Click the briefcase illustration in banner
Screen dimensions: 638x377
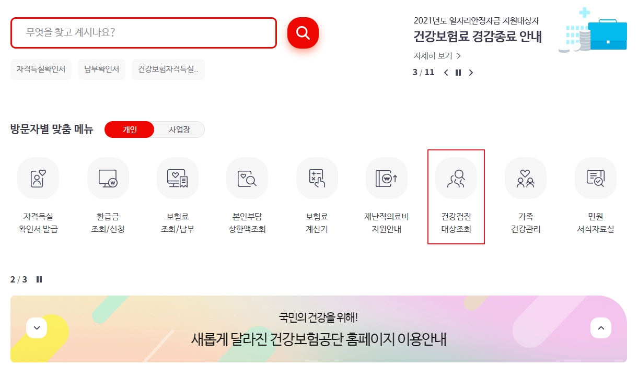click(x=607, y=34)
